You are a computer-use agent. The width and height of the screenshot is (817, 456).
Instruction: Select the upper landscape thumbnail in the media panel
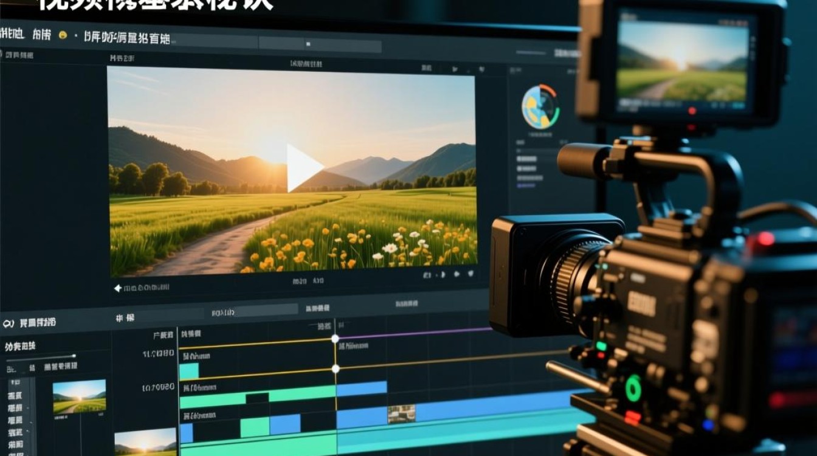tap(79, 396)
